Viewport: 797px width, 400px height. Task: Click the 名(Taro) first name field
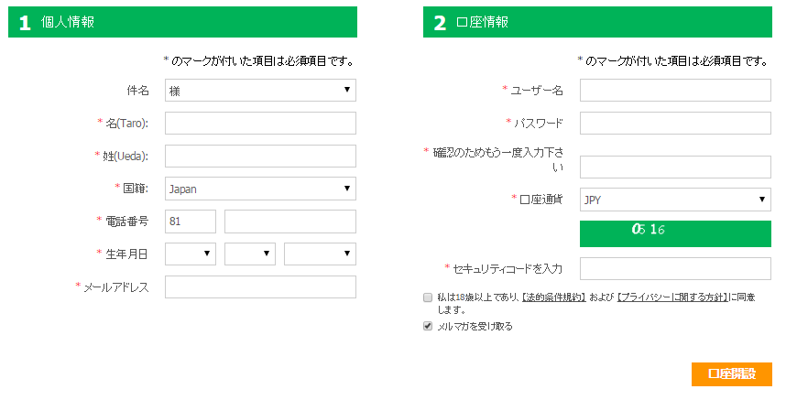coord(260,124)
